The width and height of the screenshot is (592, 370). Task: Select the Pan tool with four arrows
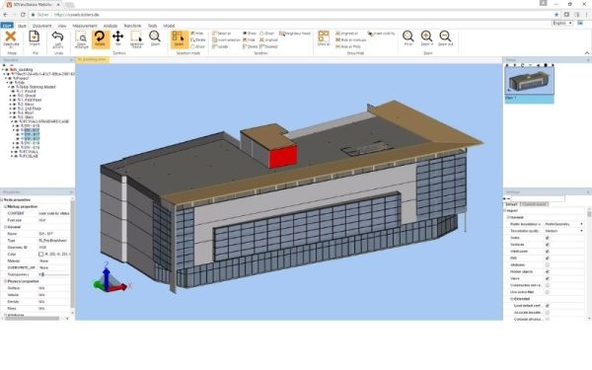pyautogui.click(x=117, y=37)
